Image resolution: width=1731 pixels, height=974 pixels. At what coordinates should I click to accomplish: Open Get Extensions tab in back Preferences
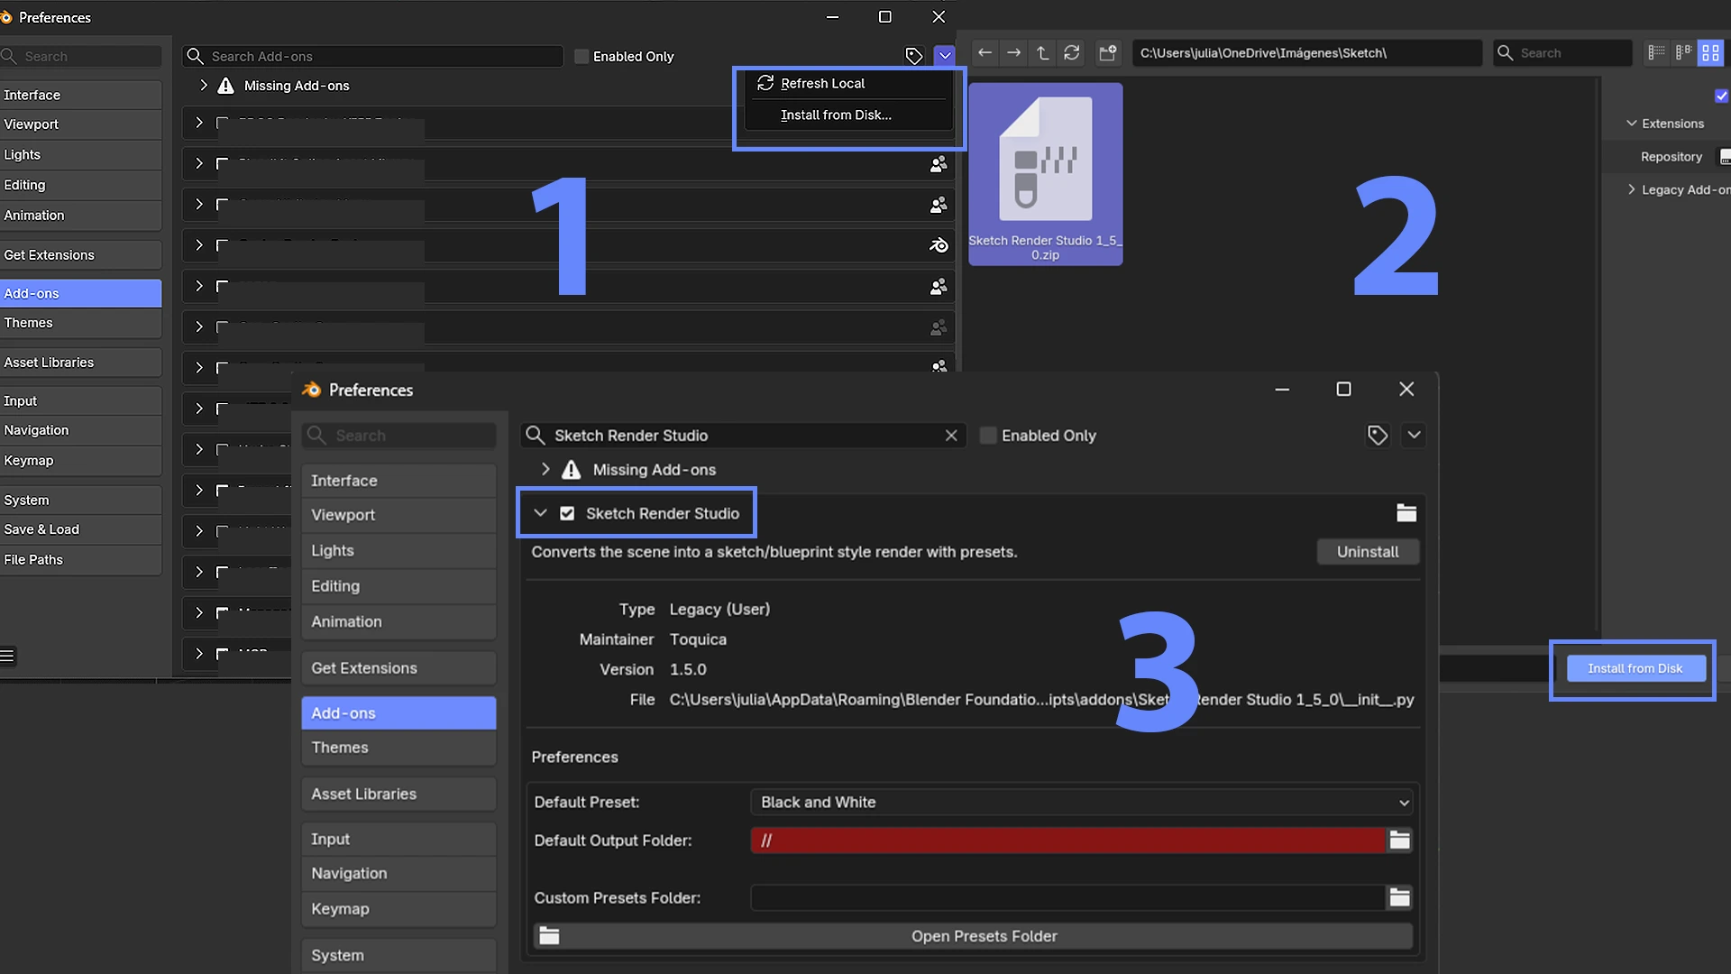point(81,254)
